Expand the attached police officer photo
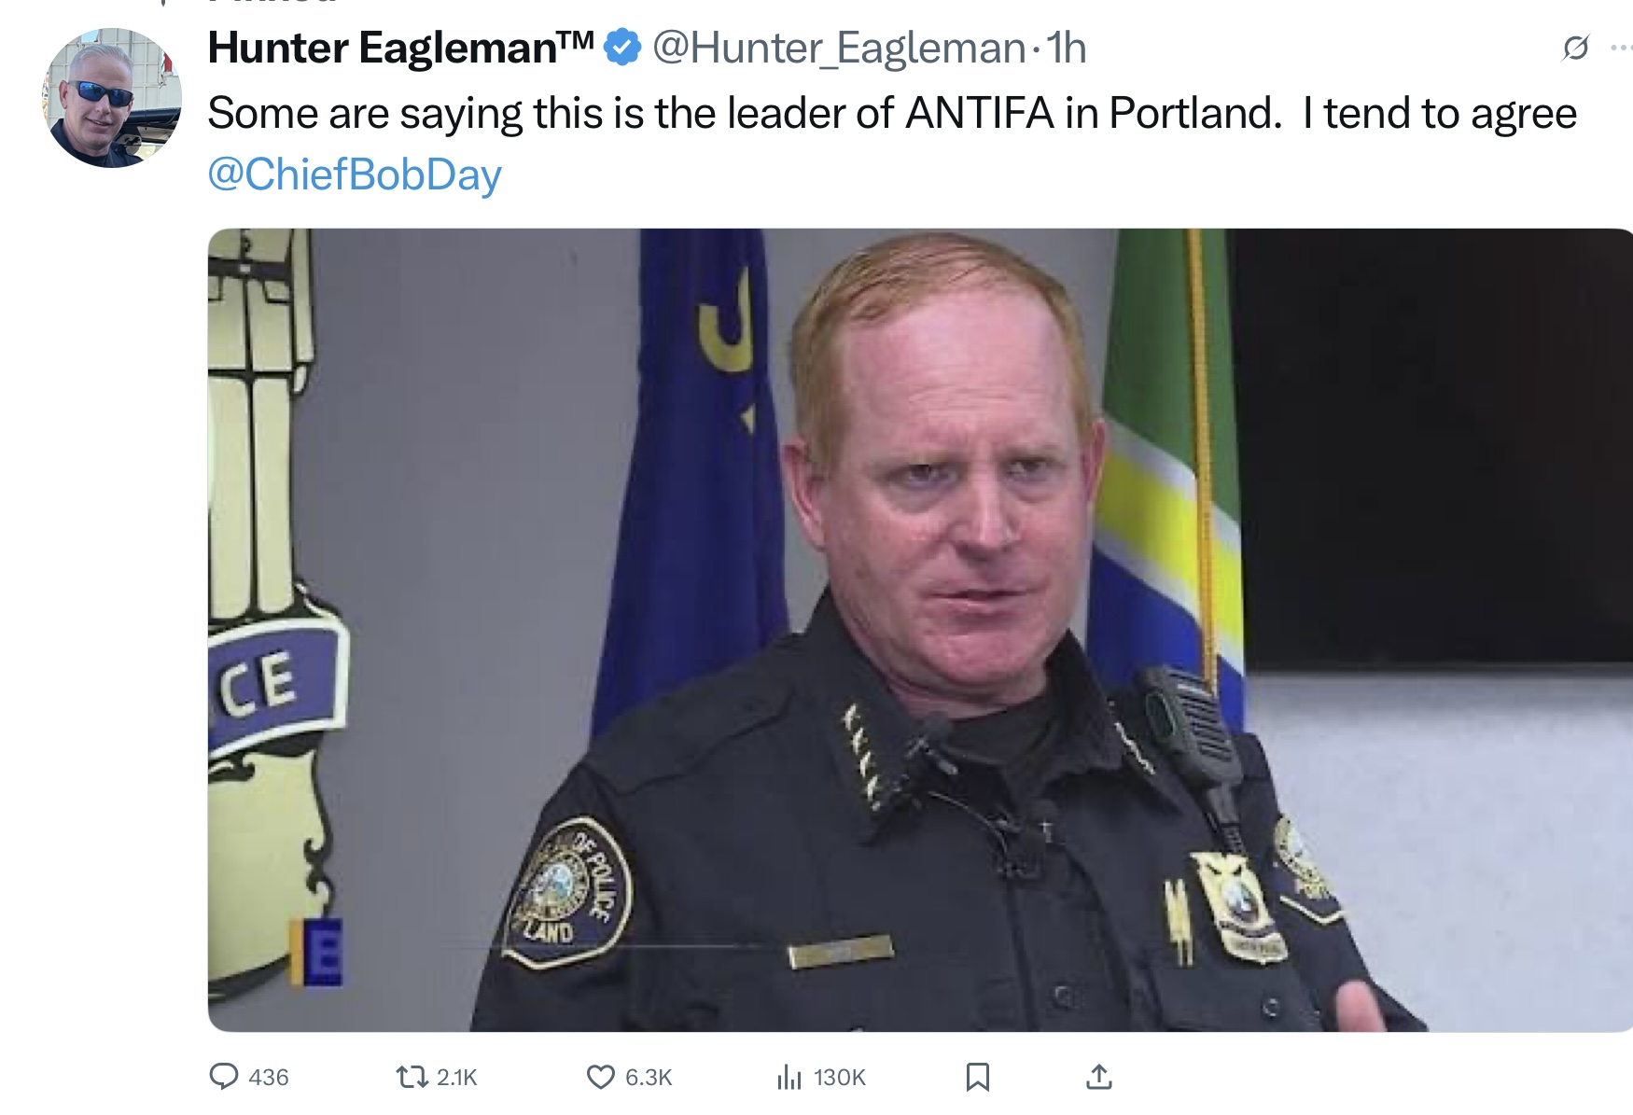The image size is (1633, 1115). 919,630
